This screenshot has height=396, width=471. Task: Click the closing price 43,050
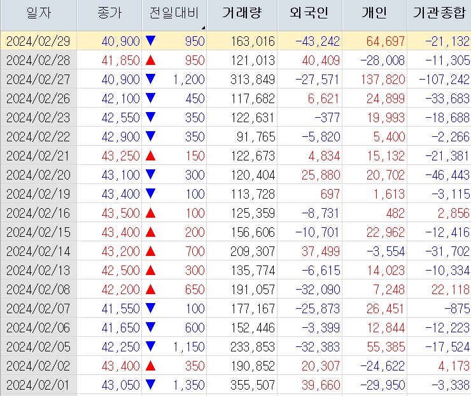[121, 385]
